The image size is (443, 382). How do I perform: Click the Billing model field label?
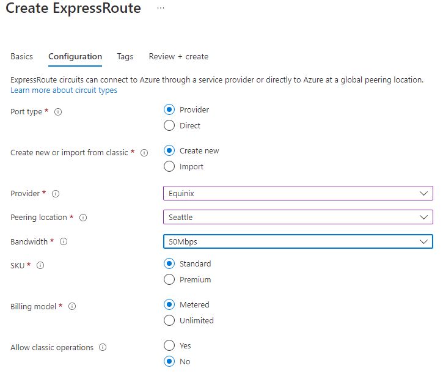[34, 307]
